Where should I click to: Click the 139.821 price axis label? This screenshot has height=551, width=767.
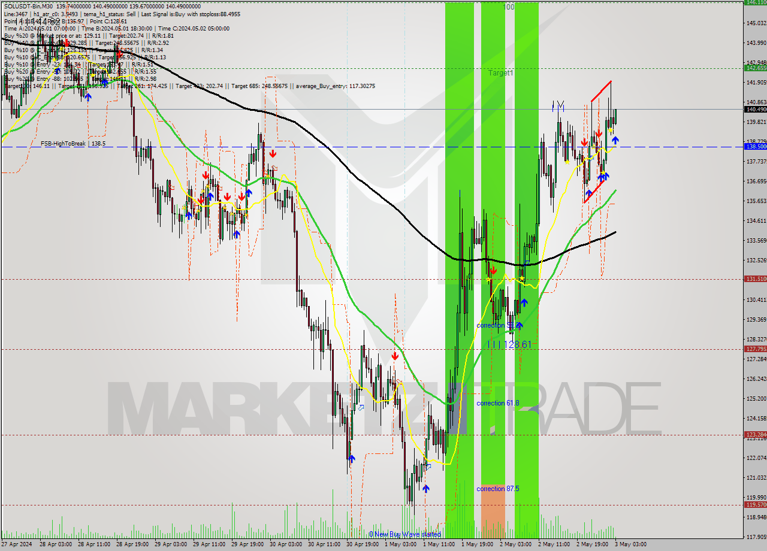(756, 122)
